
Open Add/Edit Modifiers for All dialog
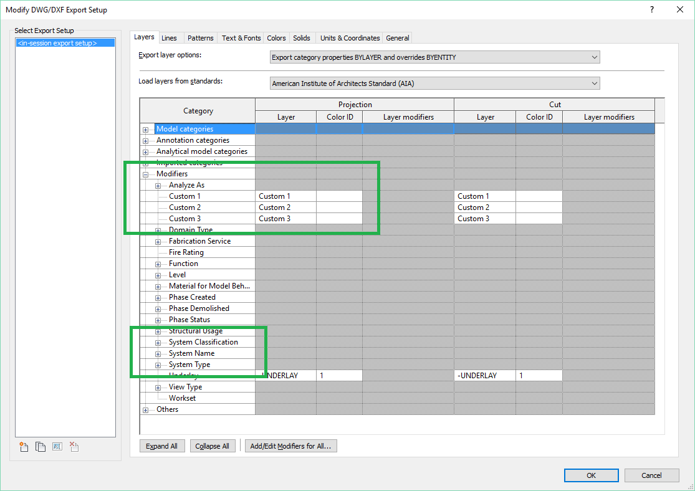(x=290, y=446)
